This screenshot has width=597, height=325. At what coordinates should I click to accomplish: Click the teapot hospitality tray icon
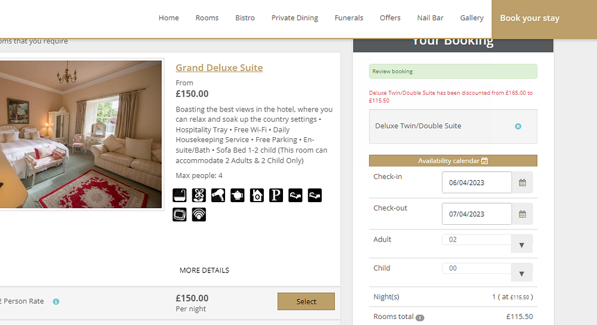coord(237,195)
